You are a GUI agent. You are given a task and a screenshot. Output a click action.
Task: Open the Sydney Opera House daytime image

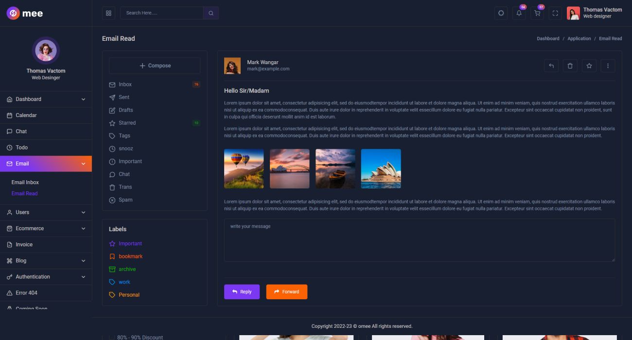coord(381,169)
